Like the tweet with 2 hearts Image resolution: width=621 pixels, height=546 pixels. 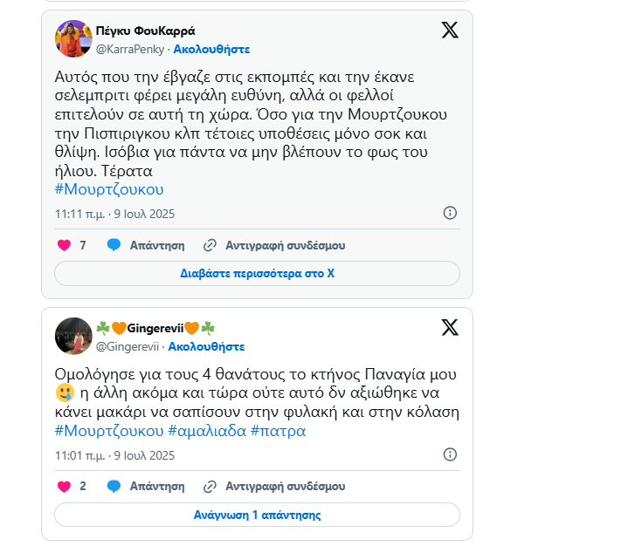pos(64,487)
